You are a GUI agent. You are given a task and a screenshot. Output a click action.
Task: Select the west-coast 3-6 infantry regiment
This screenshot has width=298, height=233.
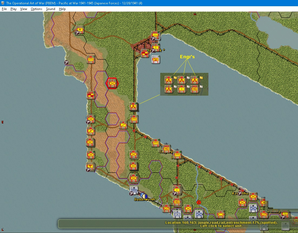tap(91, 155)
